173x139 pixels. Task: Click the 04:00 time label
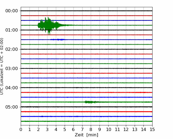click(x=12, y=88)
